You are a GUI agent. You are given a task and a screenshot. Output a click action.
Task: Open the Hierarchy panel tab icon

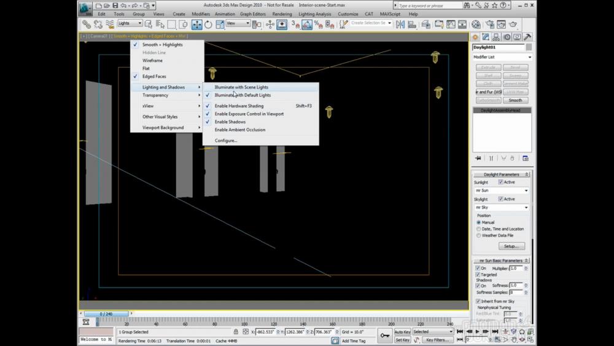point(496,37)
